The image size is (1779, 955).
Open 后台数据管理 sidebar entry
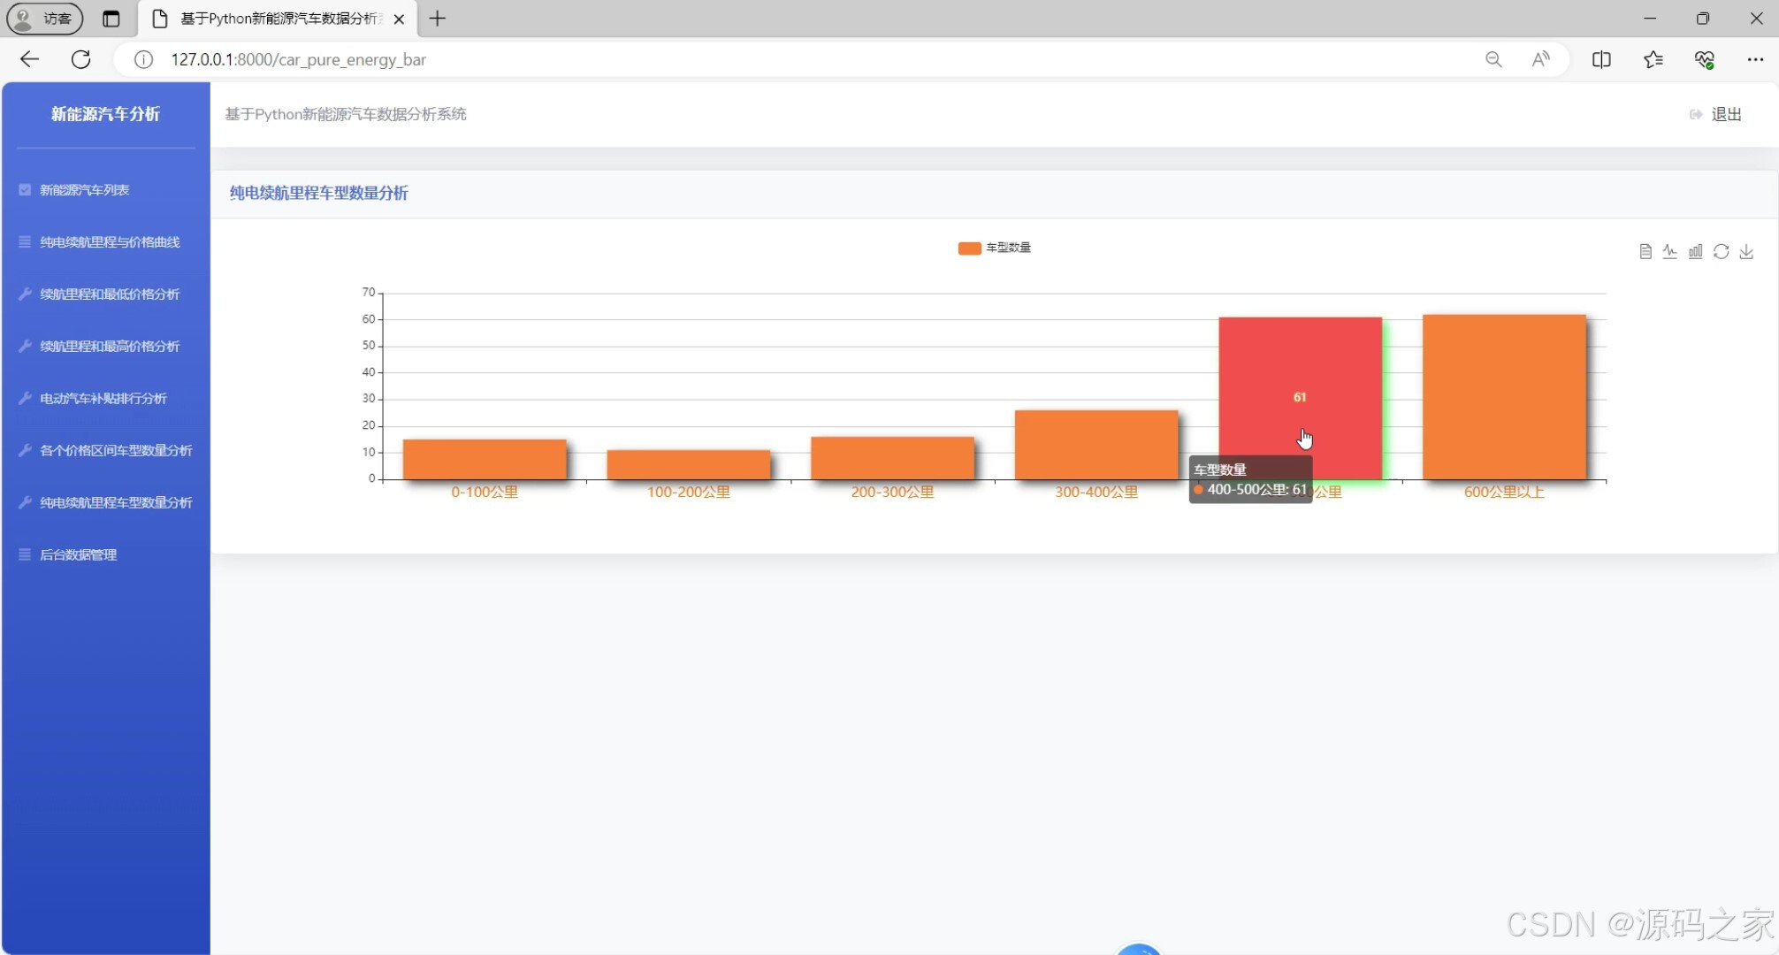pyautogui.click(x=78, y=555)
